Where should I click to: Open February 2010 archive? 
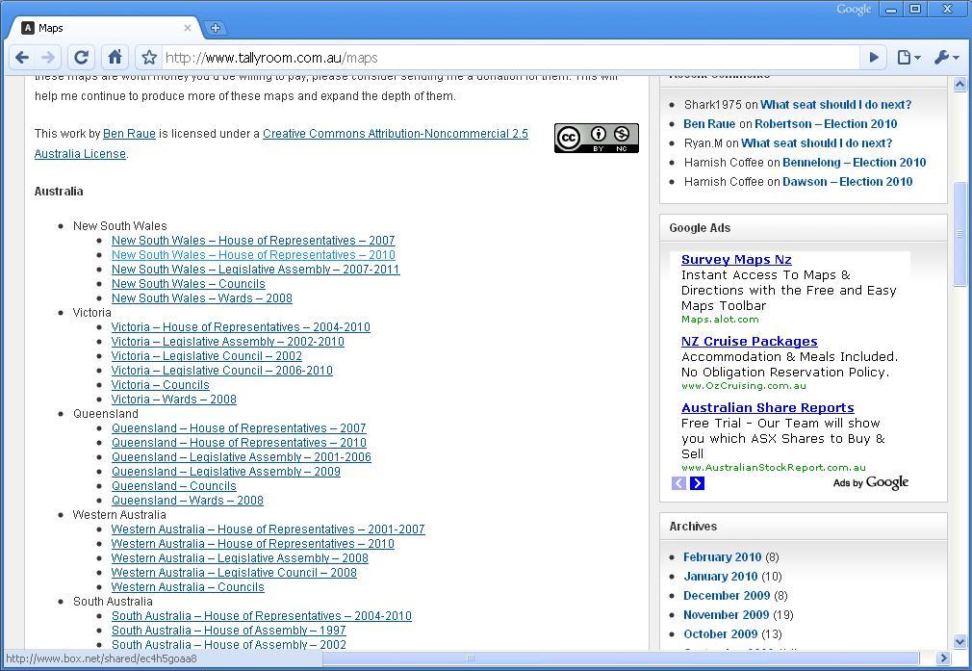[x=722, y=556]
